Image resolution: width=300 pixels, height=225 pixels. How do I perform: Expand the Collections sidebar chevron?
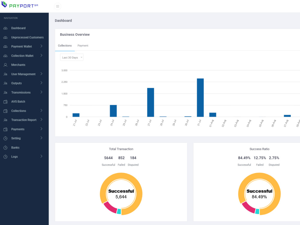tap(41, 110)
